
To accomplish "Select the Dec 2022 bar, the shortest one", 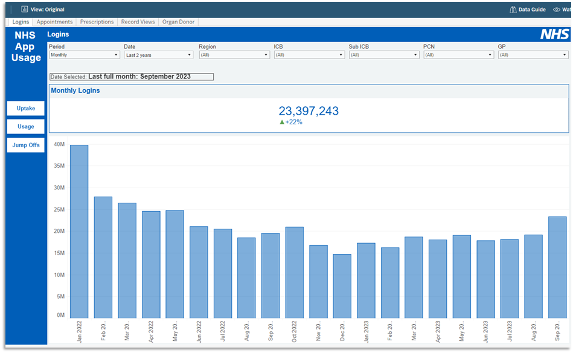I will pos(342,286).
